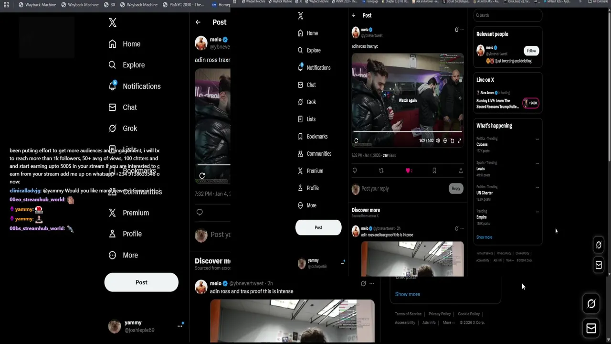Open the large Terms of Service link

click(x=408, y=314)
